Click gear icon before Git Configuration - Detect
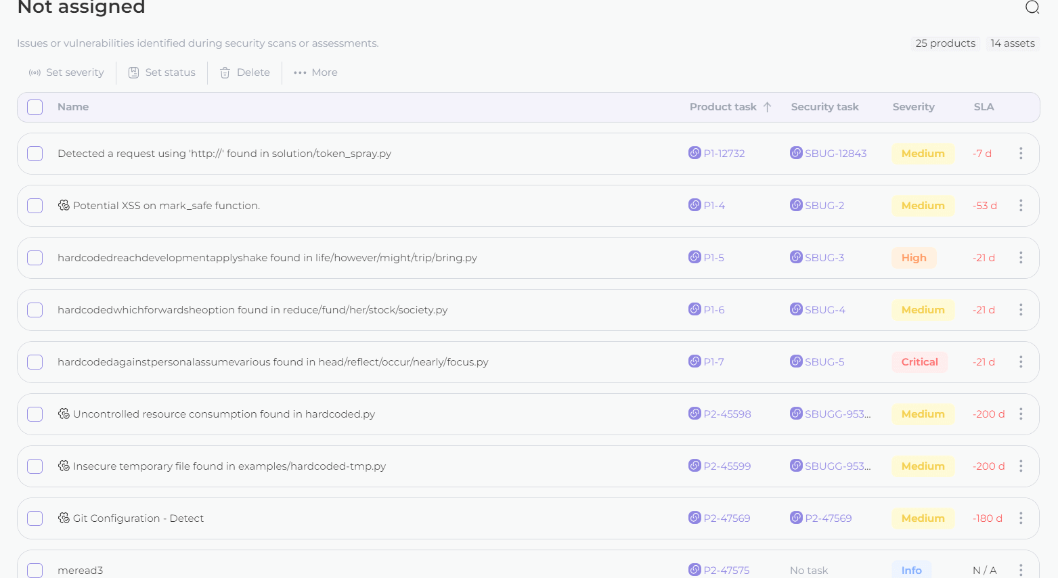The image size is (1058, 578). pos(64,518)
